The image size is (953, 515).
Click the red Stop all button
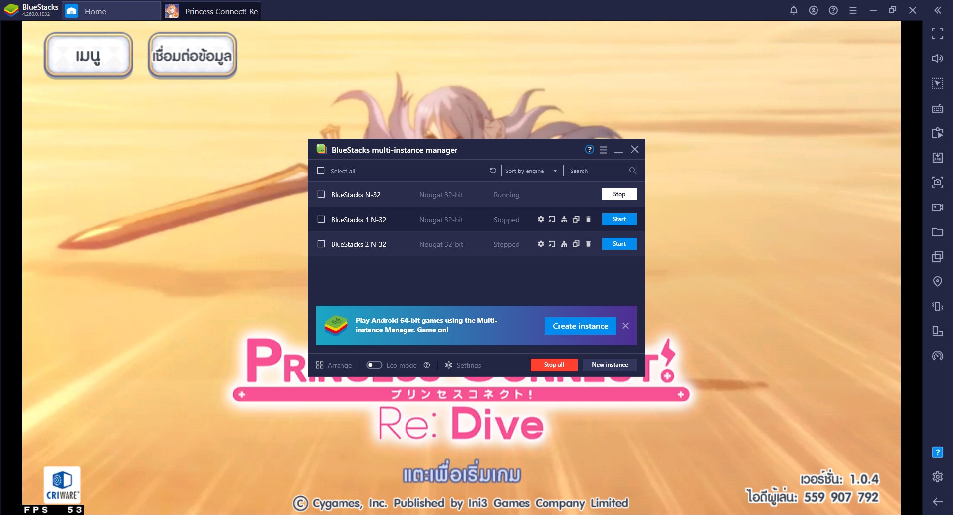(554, 365)
